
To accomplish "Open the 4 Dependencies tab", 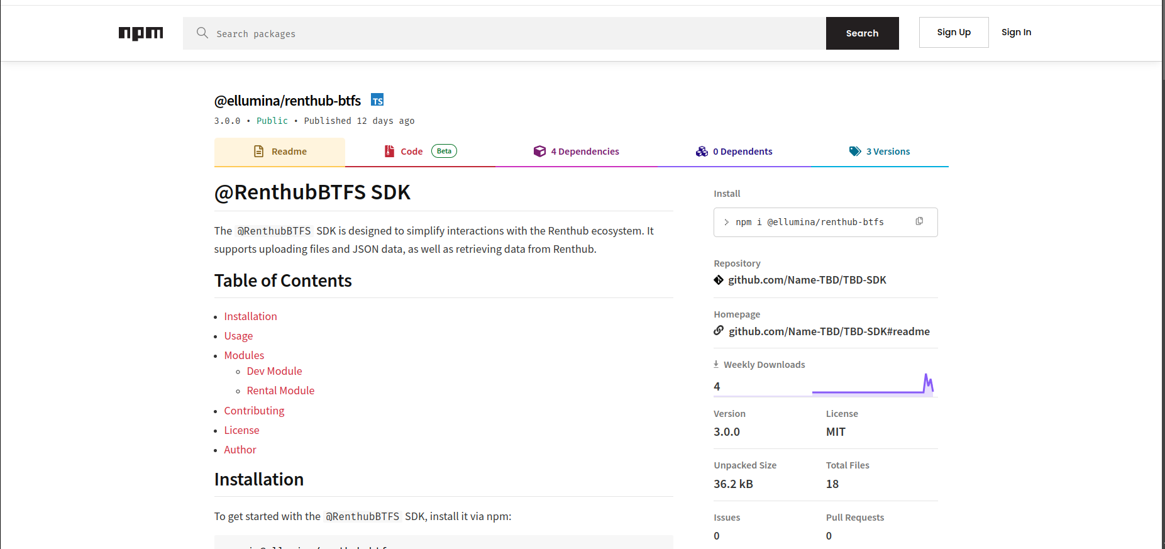I will click(x=577, y=152).
